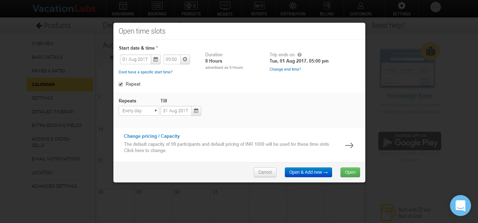Open calendar picker for Till date
478x223 pixels.
[196, 111]
